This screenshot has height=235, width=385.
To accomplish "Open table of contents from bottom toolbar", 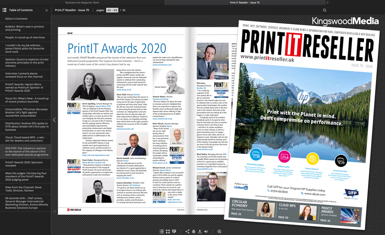I will click(x=162, y=232).
